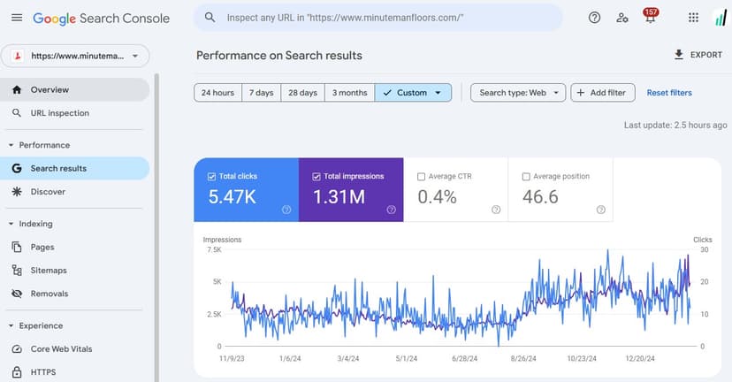Click the Reset filters link
732x382 pixels.
click(x=669, y=93)
